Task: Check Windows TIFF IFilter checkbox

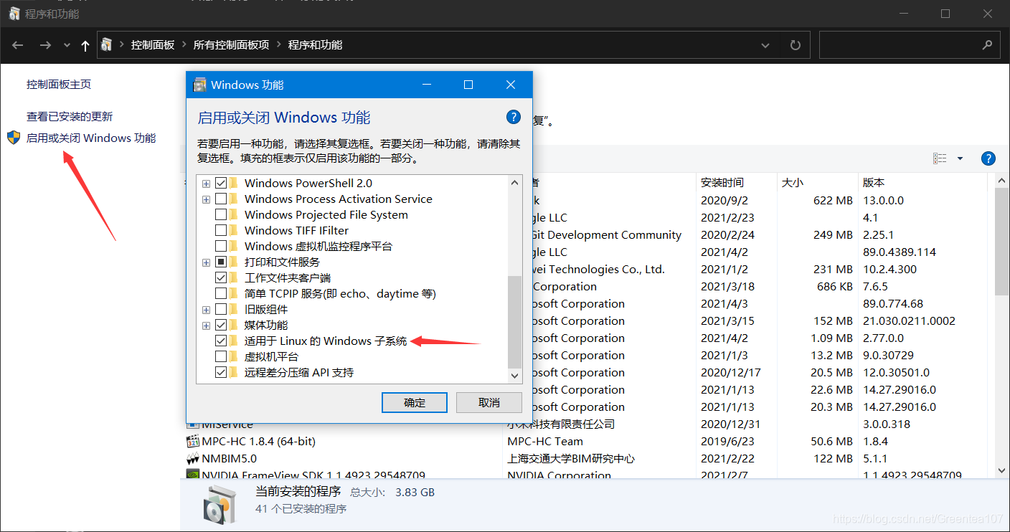Action: coord(221,230)
